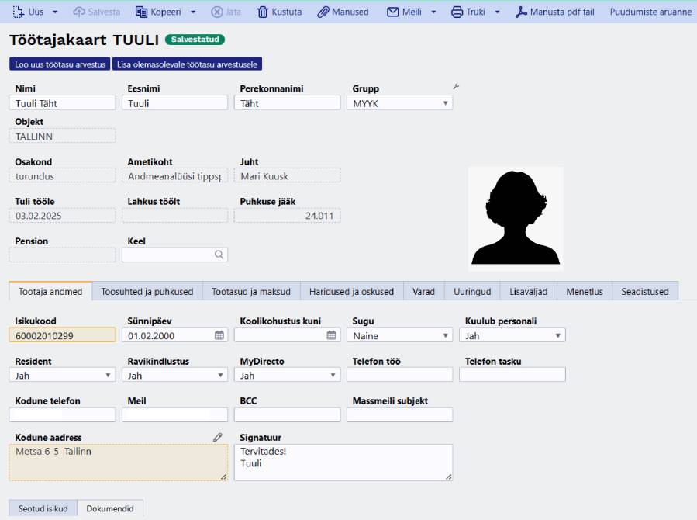Click the Kustuta trash icon
697x520 pixels.
point(262,12)
